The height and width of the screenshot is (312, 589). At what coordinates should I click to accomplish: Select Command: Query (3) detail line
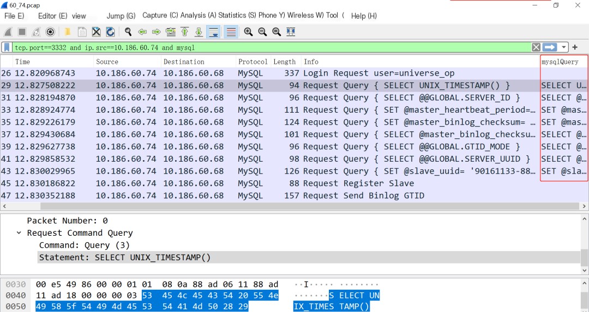[85, 245]
